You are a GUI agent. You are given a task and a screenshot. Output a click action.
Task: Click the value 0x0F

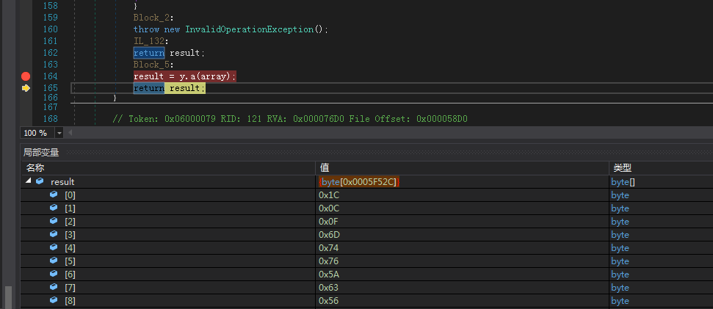(329, 222)
